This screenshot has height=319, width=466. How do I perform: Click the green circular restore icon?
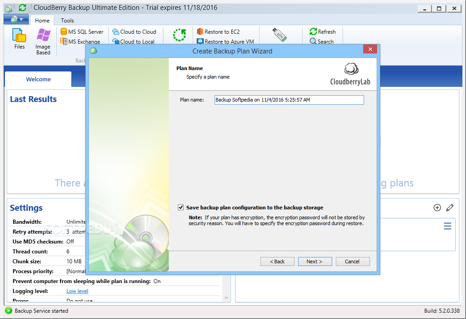click(180, 35)
